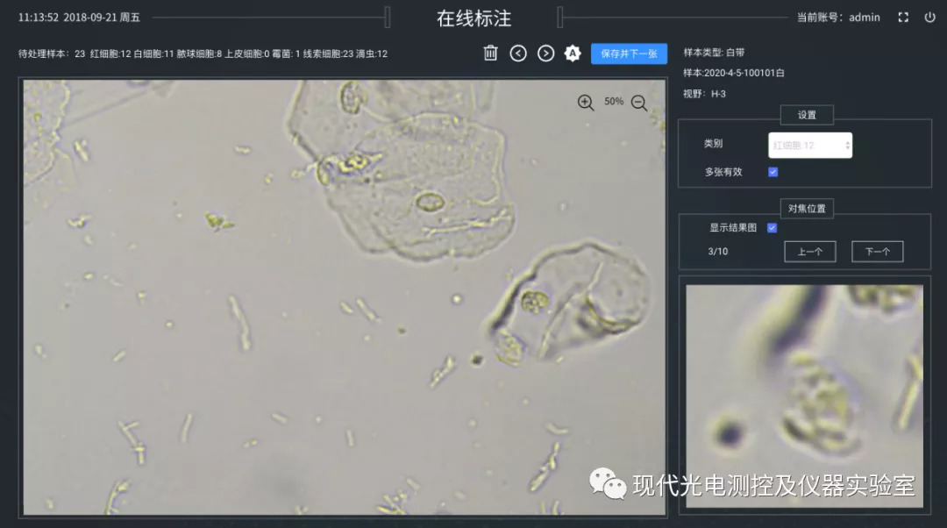The image size is (947, 528).
Task: Go to next image with right arrow icon
Action: pyautogui.click(x=545, y=54)
